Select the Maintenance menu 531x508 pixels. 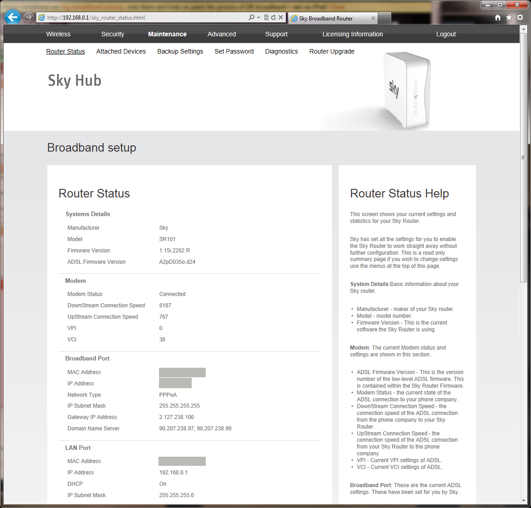(x=167, y=34)
